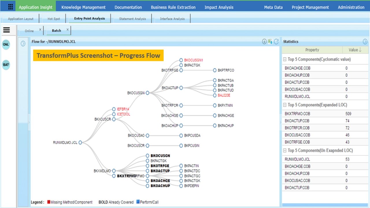Collapse Top 5 Components(Cyclomatic value) group
The image size is (370, 208).
(285, 59)
